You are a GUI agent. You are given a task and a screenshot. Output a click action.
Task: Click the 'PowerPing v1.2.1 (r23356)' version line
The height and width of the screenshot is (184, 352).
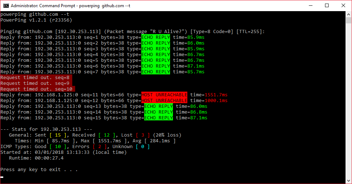click(x=36, y=20)
